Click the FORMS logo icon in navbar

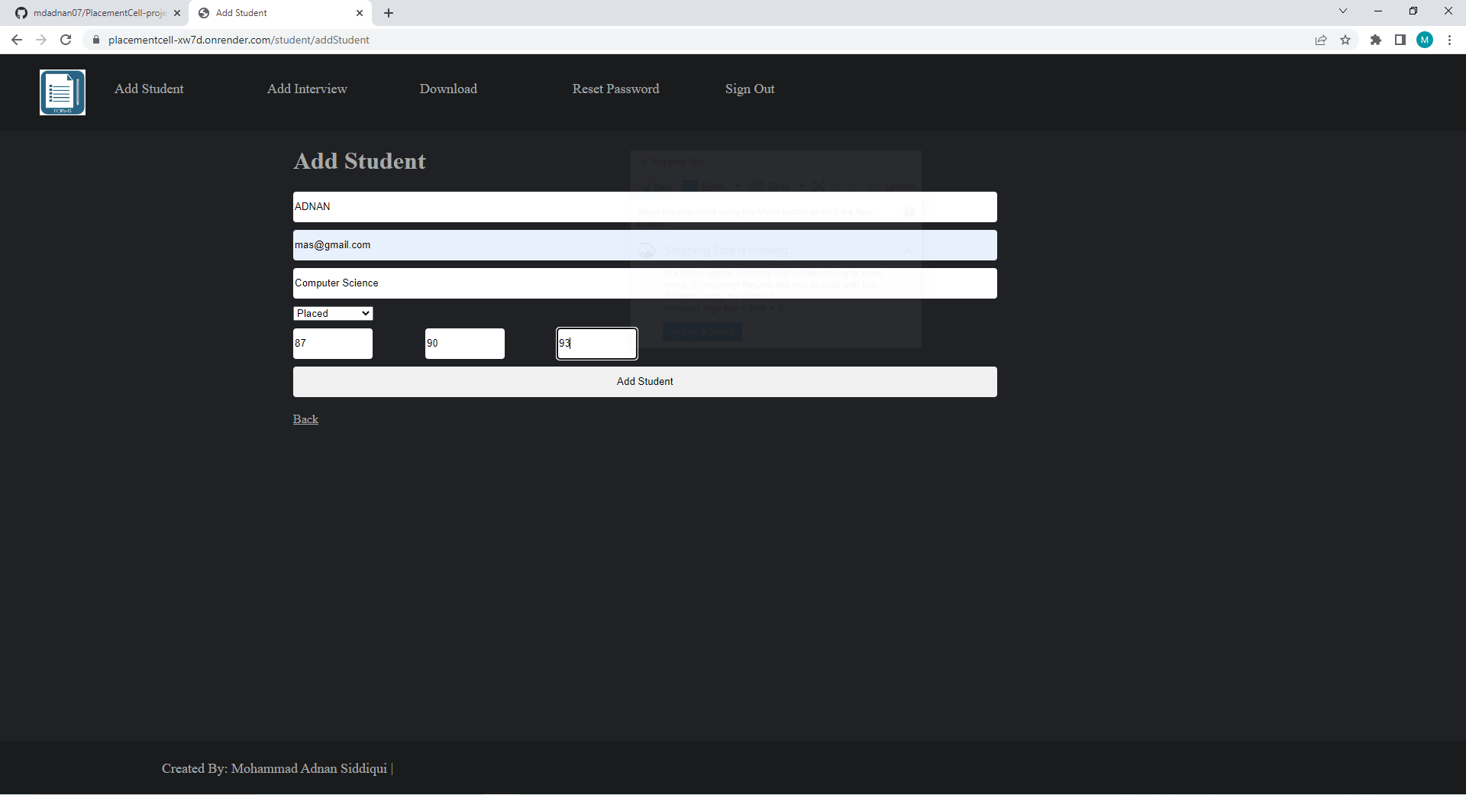point(62,92)
